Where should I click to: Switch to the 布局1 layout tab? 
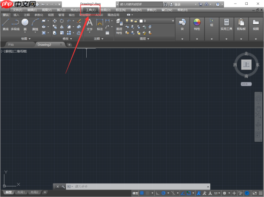click(x=21, y=192)
